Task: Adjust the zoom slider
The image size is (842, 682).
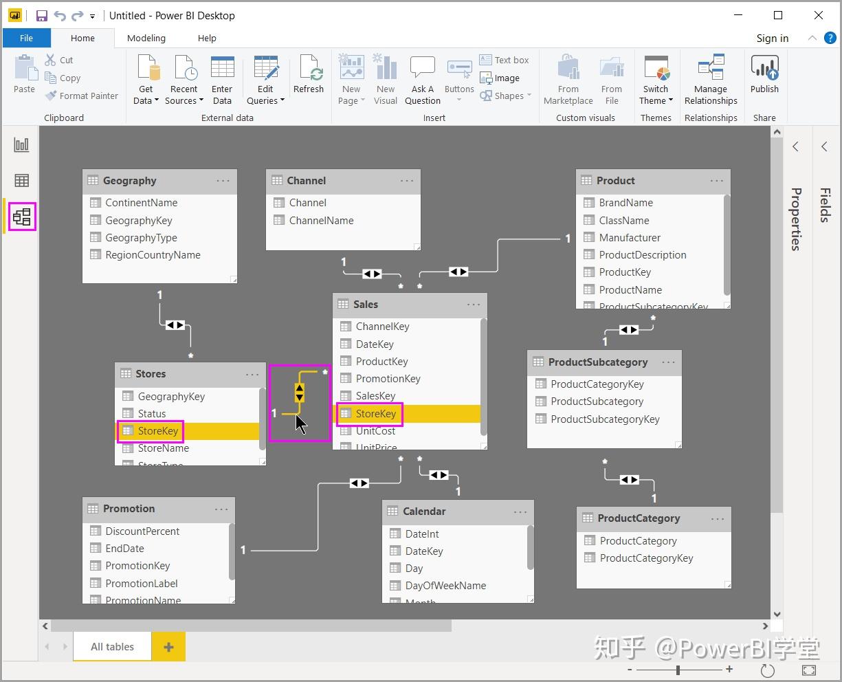Action: [678, 669]
